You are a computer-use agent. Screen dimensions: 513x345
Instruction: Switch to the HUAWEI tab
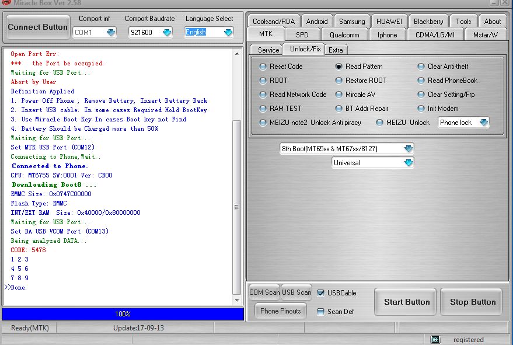tap(389, 21)
